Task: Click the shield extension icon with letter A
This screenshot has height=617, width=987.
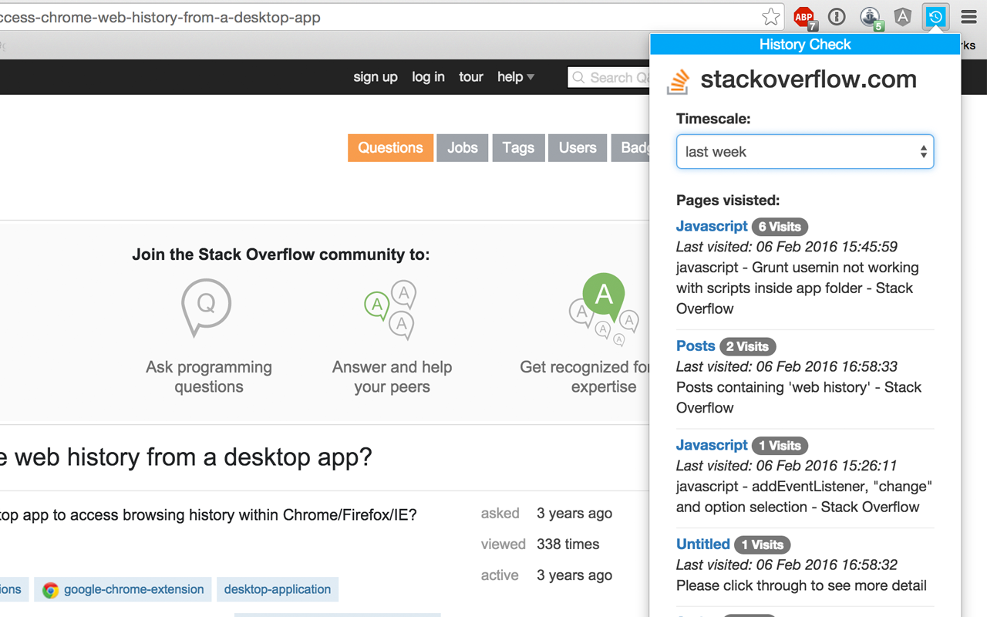Action: click(x=903, y=17)
